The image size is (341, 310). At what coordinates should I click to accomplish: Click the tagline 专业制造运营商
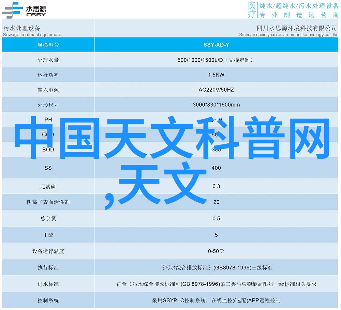point(299,15)
